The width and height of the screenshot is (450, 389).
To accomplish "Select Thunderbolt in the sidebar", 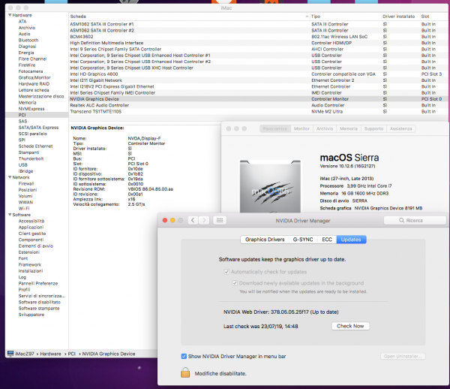I will (x=31, y=158).
